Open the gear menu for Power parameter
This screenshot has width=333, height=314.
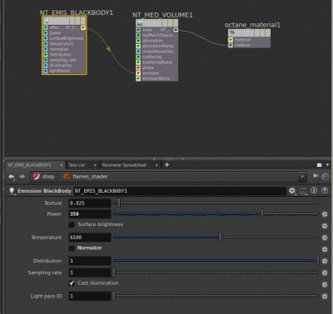click(325, 214)
